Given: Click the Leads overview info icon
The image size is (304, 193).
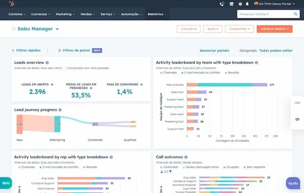Looking at the screenshot, I should coord(47,63).
